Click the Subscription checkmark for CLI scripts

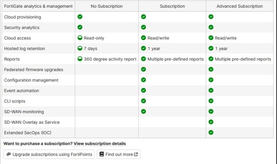coord(143,101)
